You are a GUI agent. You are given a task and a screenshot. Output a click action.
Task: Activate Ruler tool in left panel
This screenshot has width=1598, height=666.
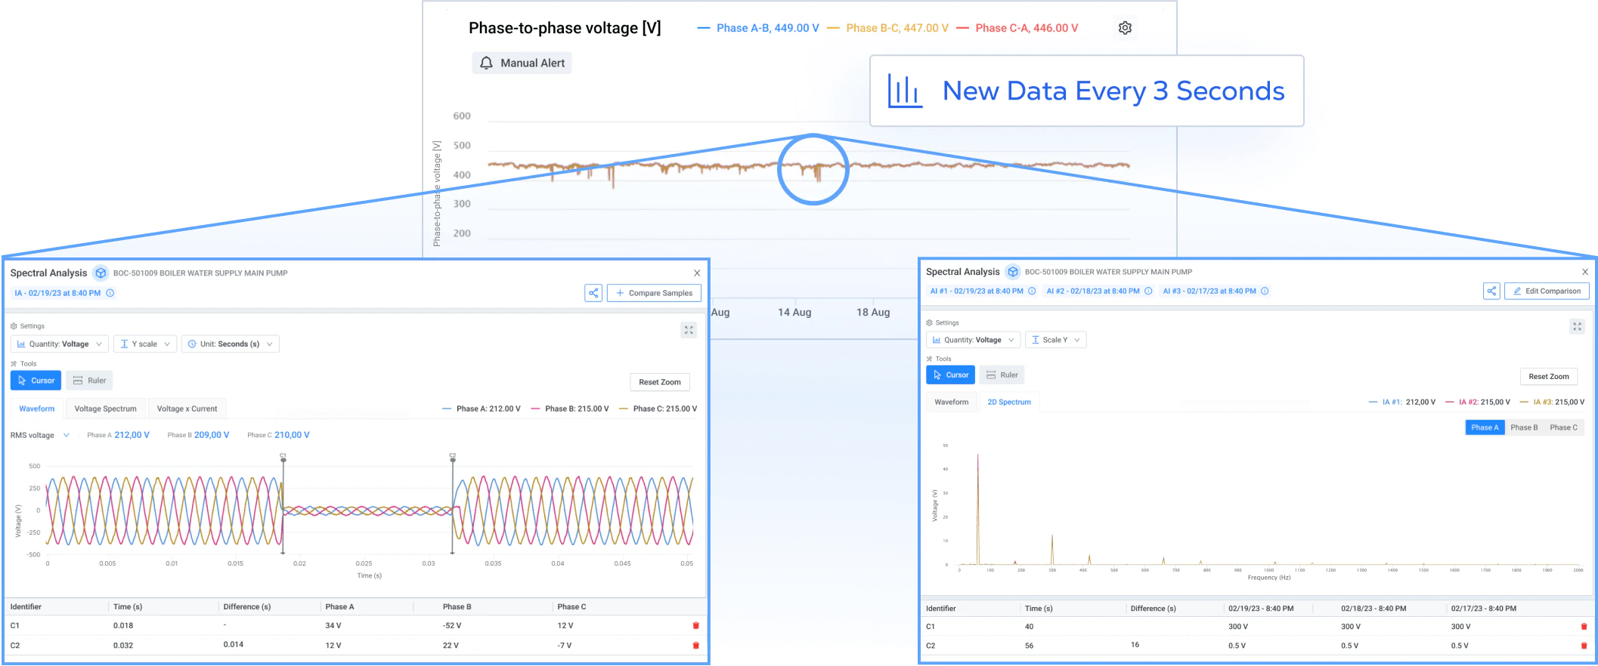click(89, 381)
